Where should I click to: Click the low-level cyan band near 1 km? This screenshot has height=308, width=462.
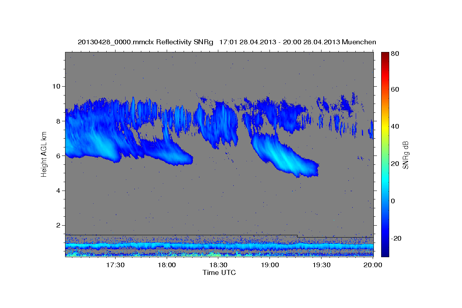click(x=219, y=246)
